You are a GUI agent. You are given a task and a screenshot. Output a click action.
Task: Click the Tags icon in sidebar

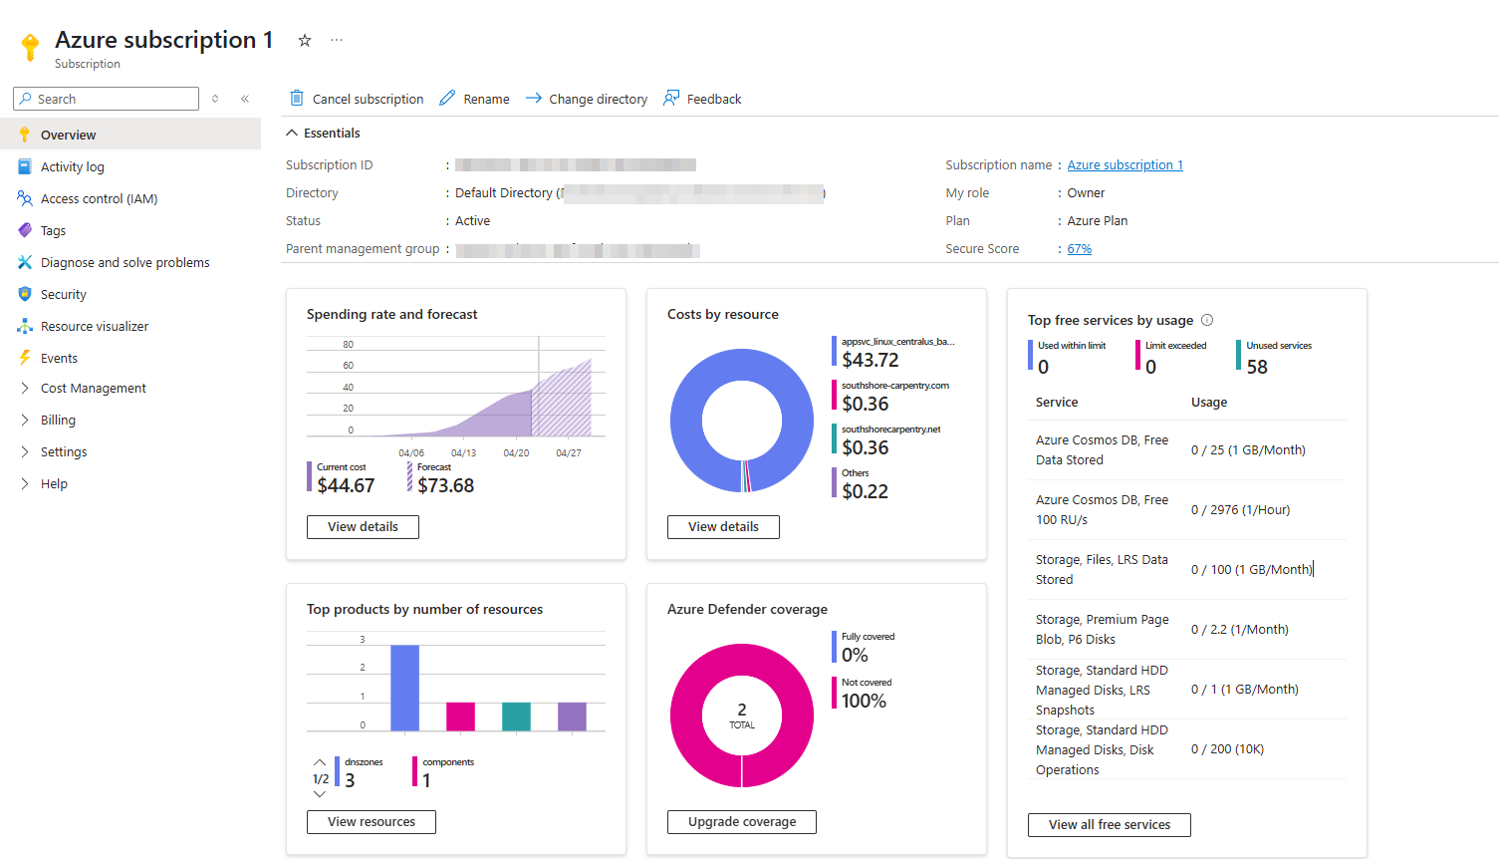[x=25, y=230]
